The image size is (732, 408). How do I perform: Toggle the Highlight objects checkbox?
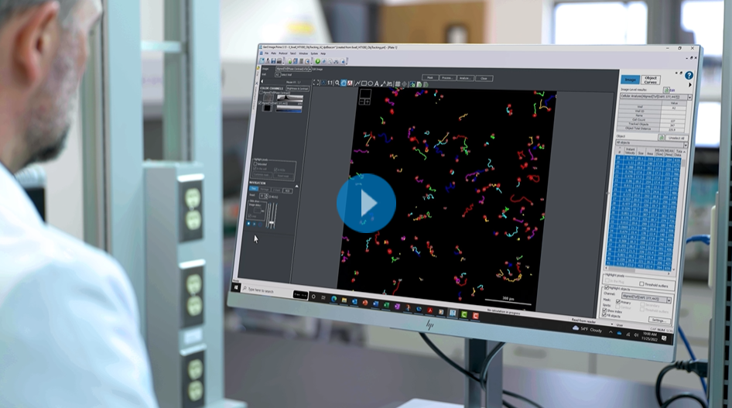point(607,287)
